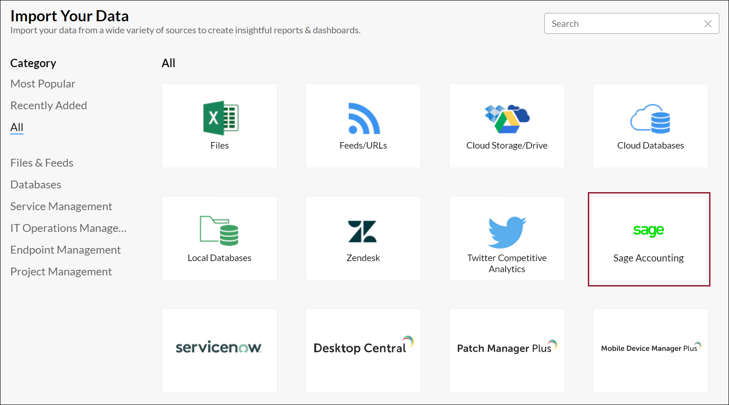
Task: Switch to Recently Added category
Action: point(49,106)
